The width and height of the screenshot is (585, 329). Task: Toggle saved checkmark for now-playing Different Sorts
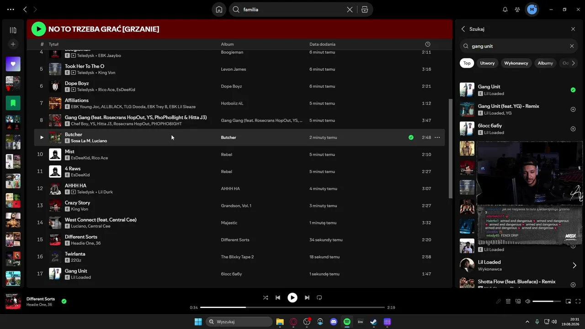pyautogui.click(x=64, y=301)
